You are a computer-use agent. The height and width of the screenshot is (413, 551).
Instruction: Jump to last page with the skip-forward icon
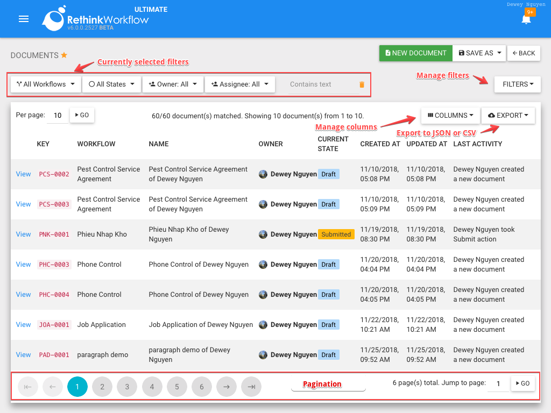(x=251, y=386)
